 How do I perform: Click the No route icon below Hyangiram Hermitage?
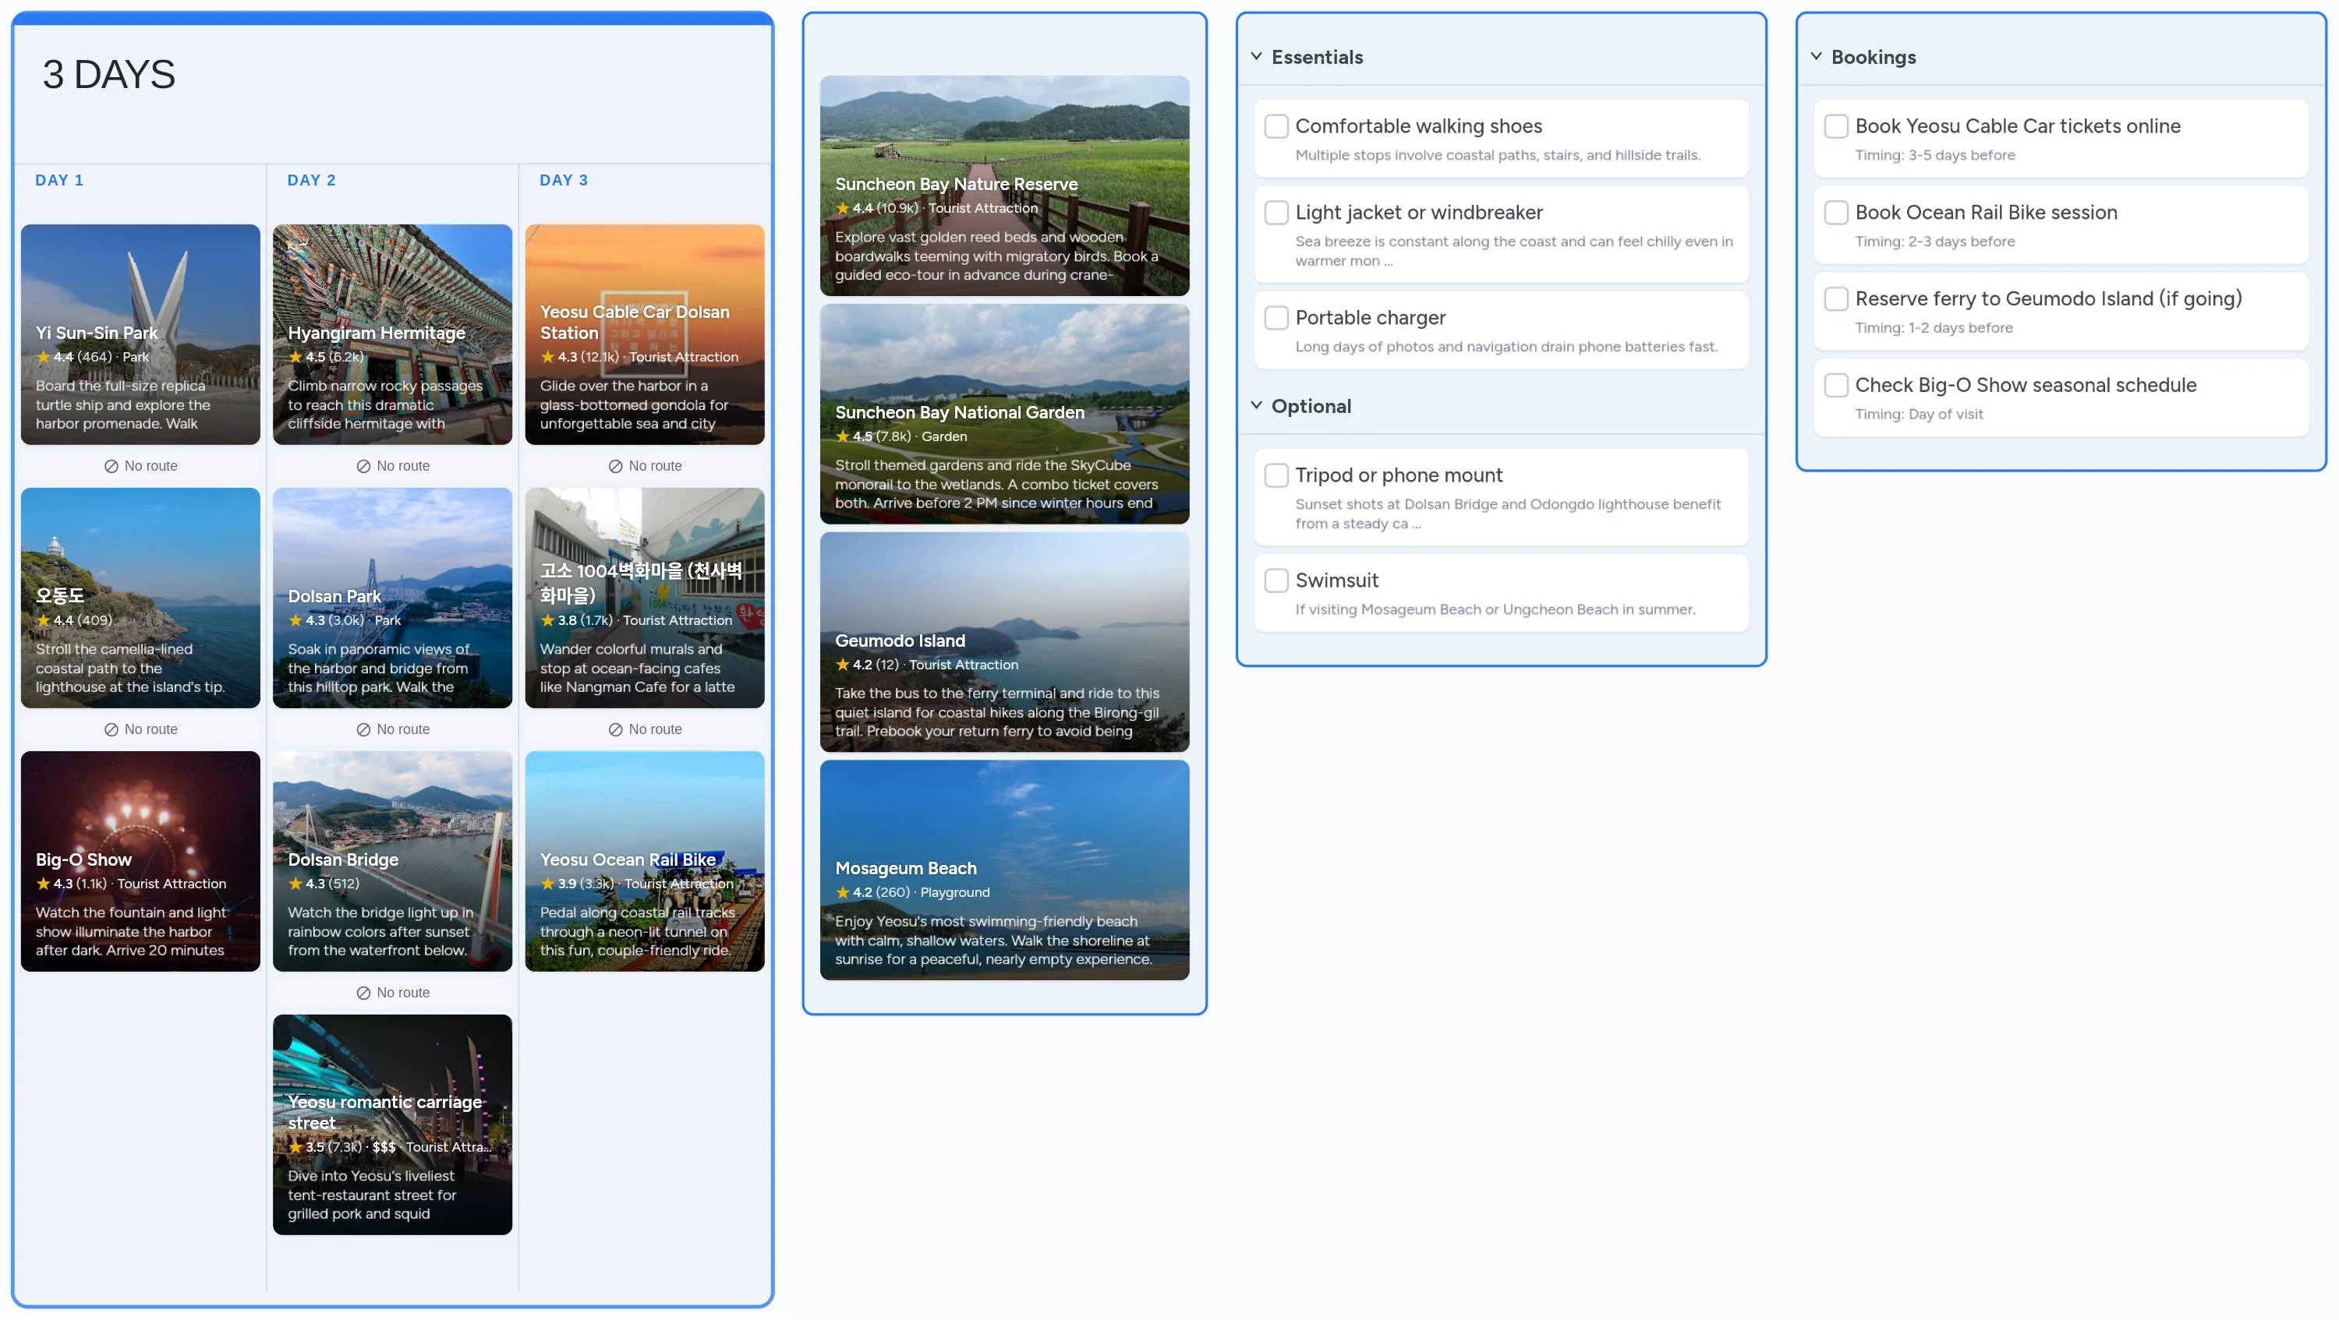click(x=363, y=465)
